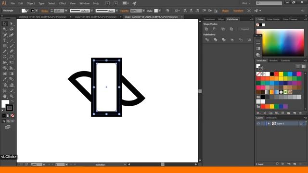Click the Opacity link in control bar
Viewport: 308px width, 173px height.
[125, 11]
